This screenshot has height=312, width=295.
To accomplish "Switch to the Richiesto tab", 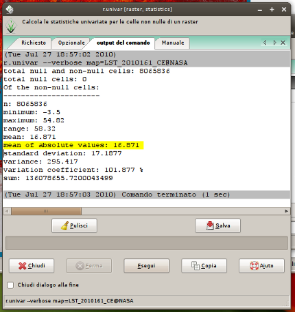I will [34, 43].
